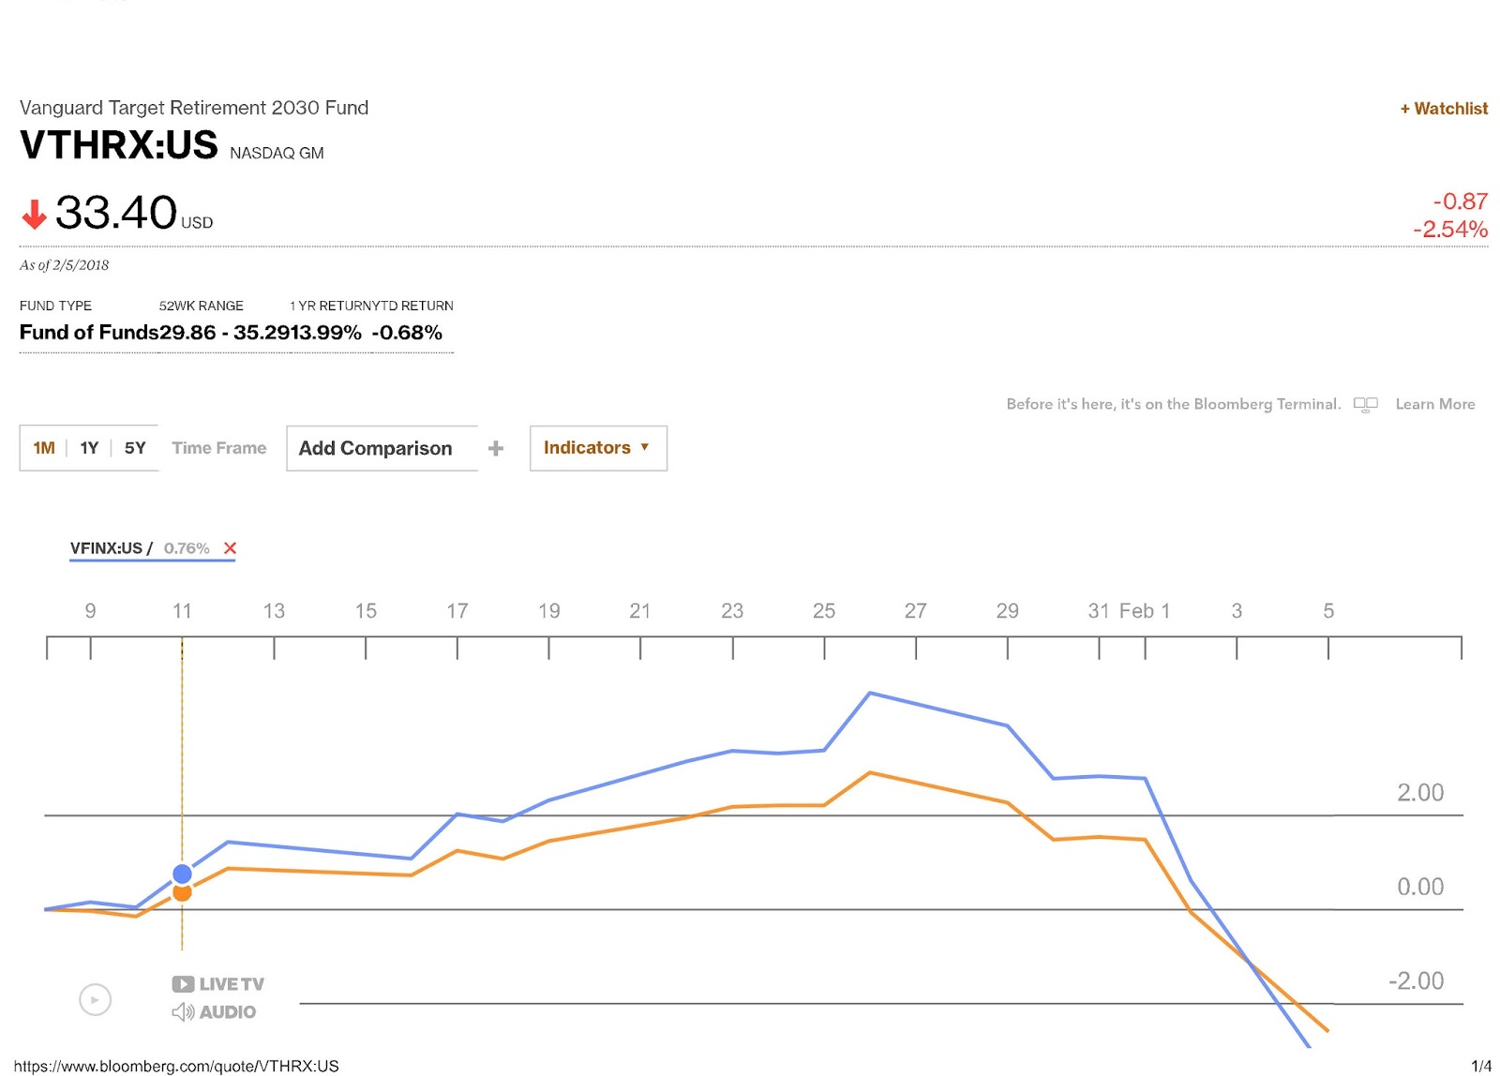This screenshot has height=1076, width=1500.
Task: Click the Time Frame label
Action: [x=217, y=448]
